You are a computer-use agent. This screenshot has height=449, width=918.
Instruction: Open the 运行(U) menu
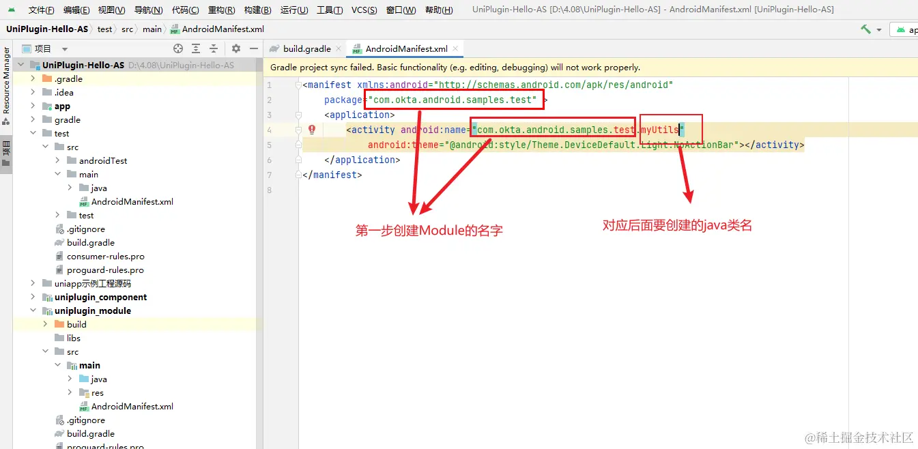coord(294,10)
